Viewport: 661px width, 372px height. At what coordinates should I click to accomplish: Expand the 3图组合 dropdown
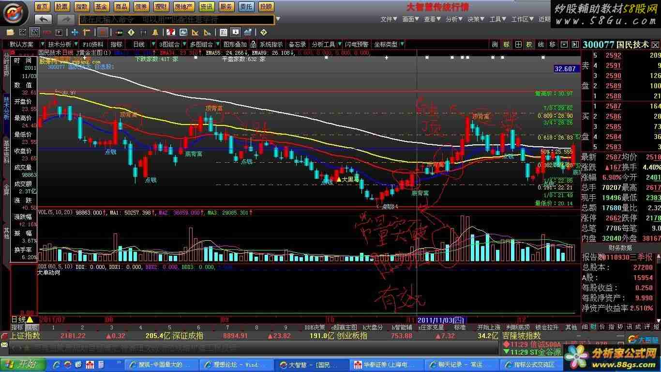(184, 45)
